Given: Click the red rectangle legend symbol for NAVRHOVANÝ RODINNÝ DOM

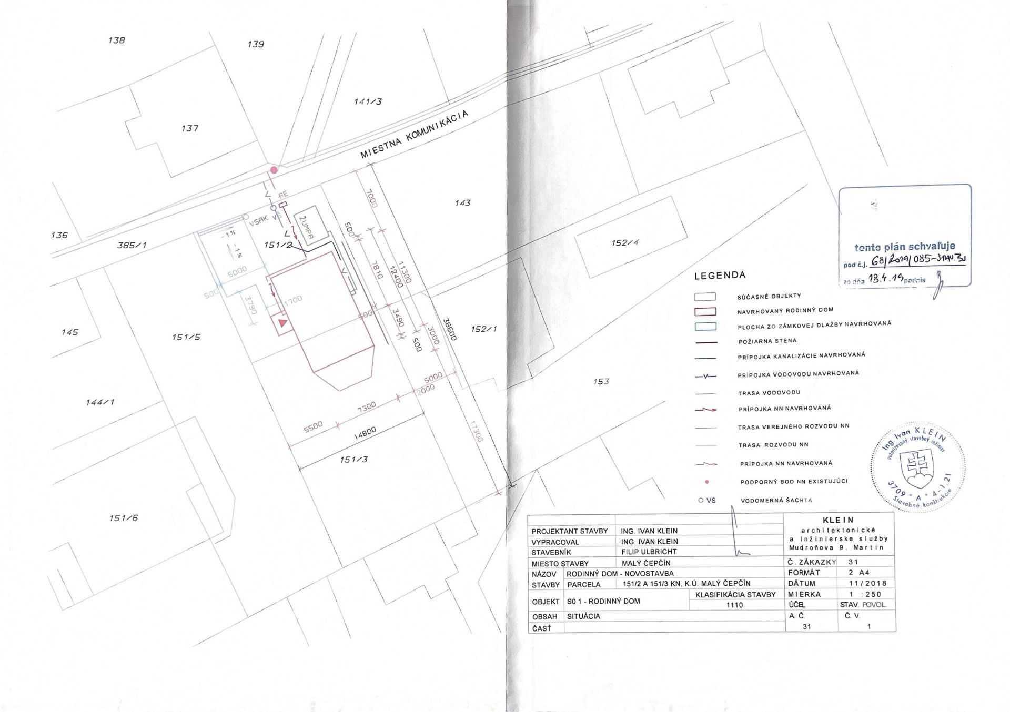Looking at the screenshot, I should [705, 312].
